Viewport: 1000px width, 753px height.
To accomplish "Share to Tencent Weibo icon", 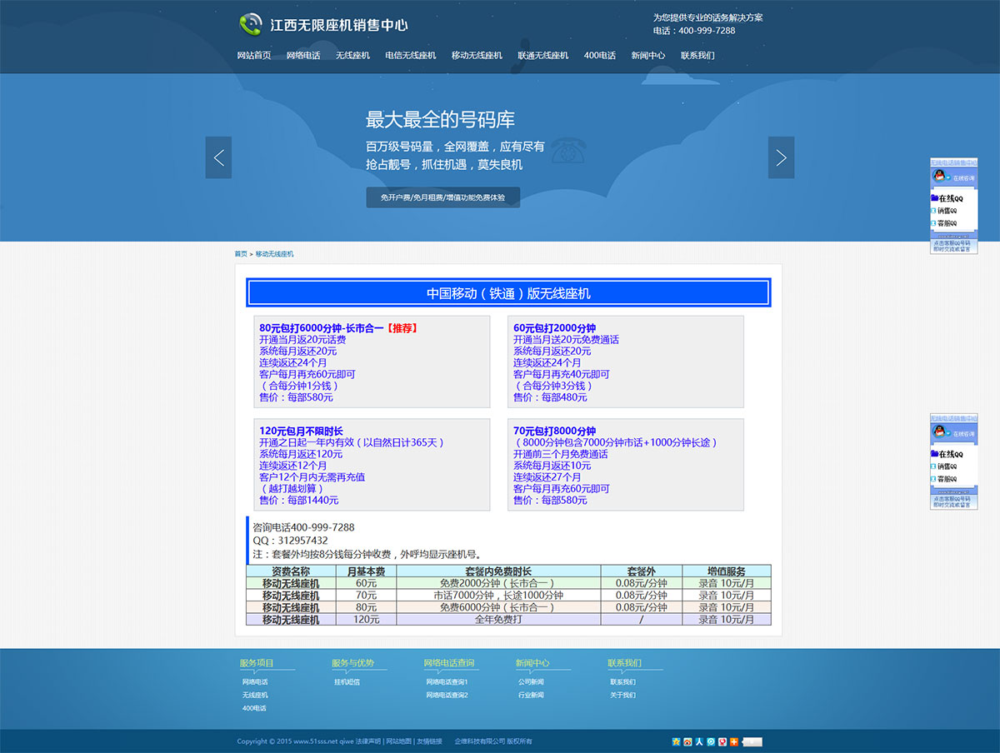I will click(711, 741).
